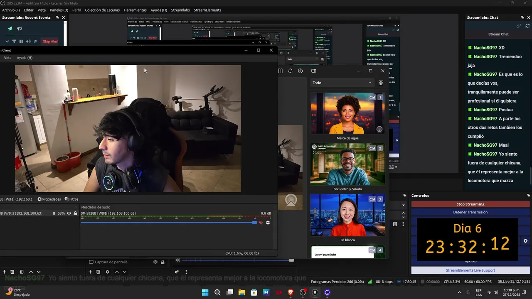The image size is (532, 299).
Task: Expand the chevron in the Recent Events toolbar
Action: [x=7, y=42]
